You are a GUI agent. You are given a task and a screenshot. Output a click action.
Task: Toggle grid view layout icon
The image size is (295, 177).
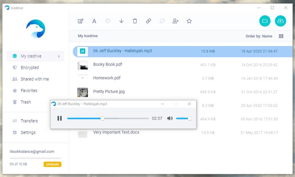tap(281, 36)
